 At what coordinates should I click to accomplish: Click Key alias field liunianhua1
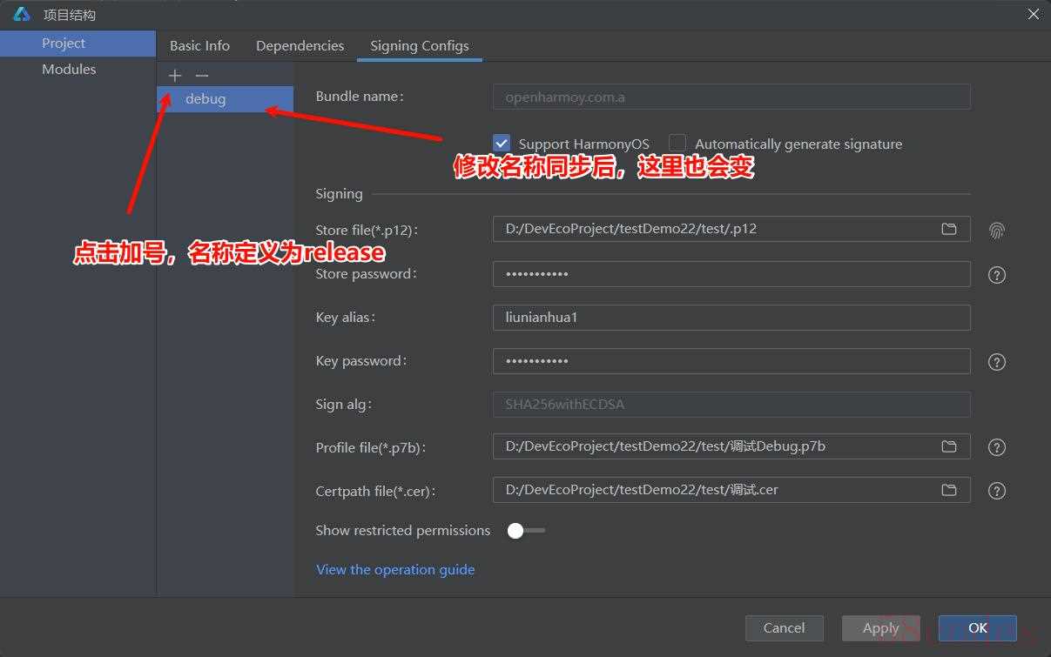coord(731,318)
